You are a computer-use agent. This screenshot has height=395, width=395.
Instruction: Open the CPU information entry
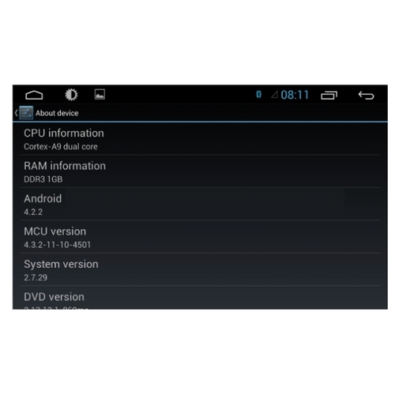[x=200, y=139]
